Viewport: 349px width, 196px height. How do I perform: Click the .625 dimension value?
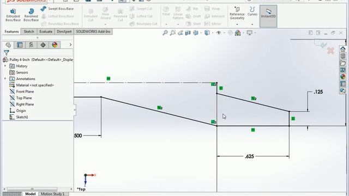pyautogui.click(x=249, y=156)
